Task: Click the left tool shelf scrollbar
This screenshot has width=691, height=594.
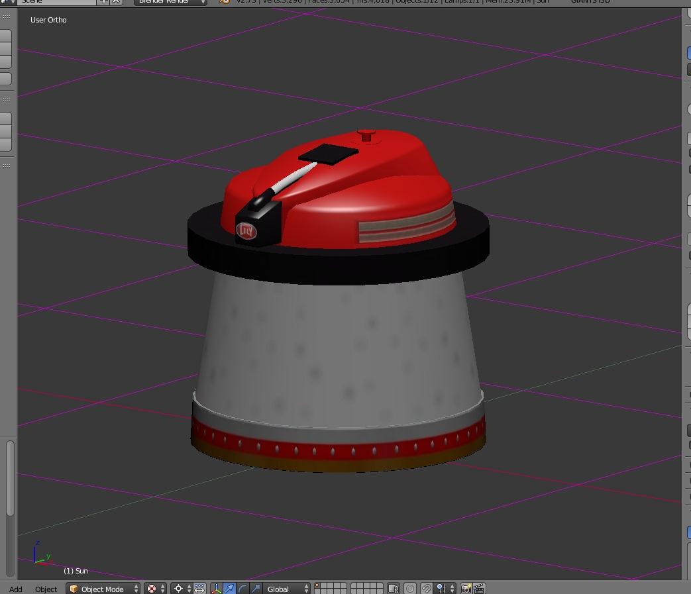Action: pyautogui.click(x=9, y=477)
